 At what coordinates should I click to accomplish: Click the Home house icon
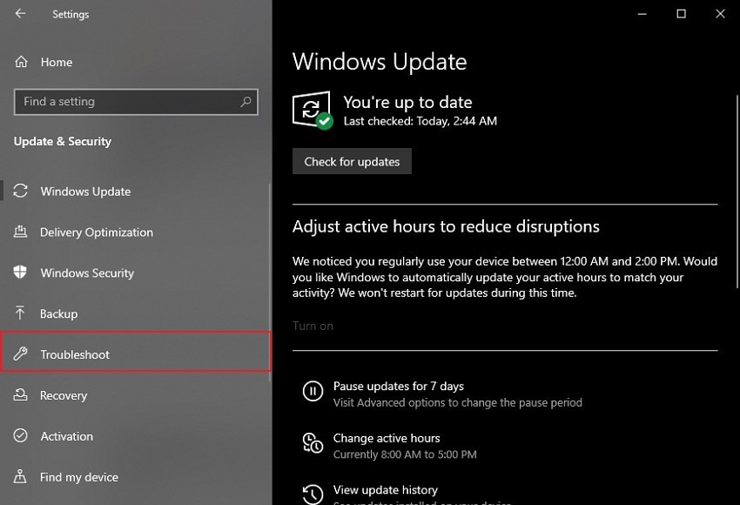point(21,62)
